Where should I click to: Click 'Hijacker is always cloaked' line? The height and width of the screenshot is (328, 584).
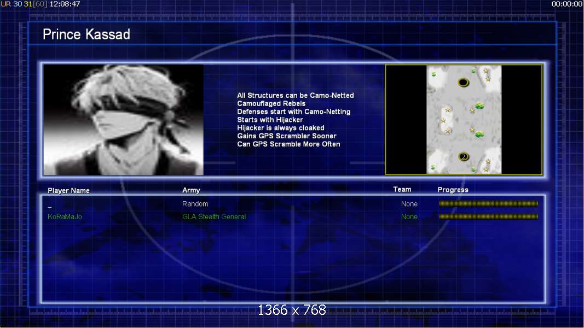(x=280, y=128)
